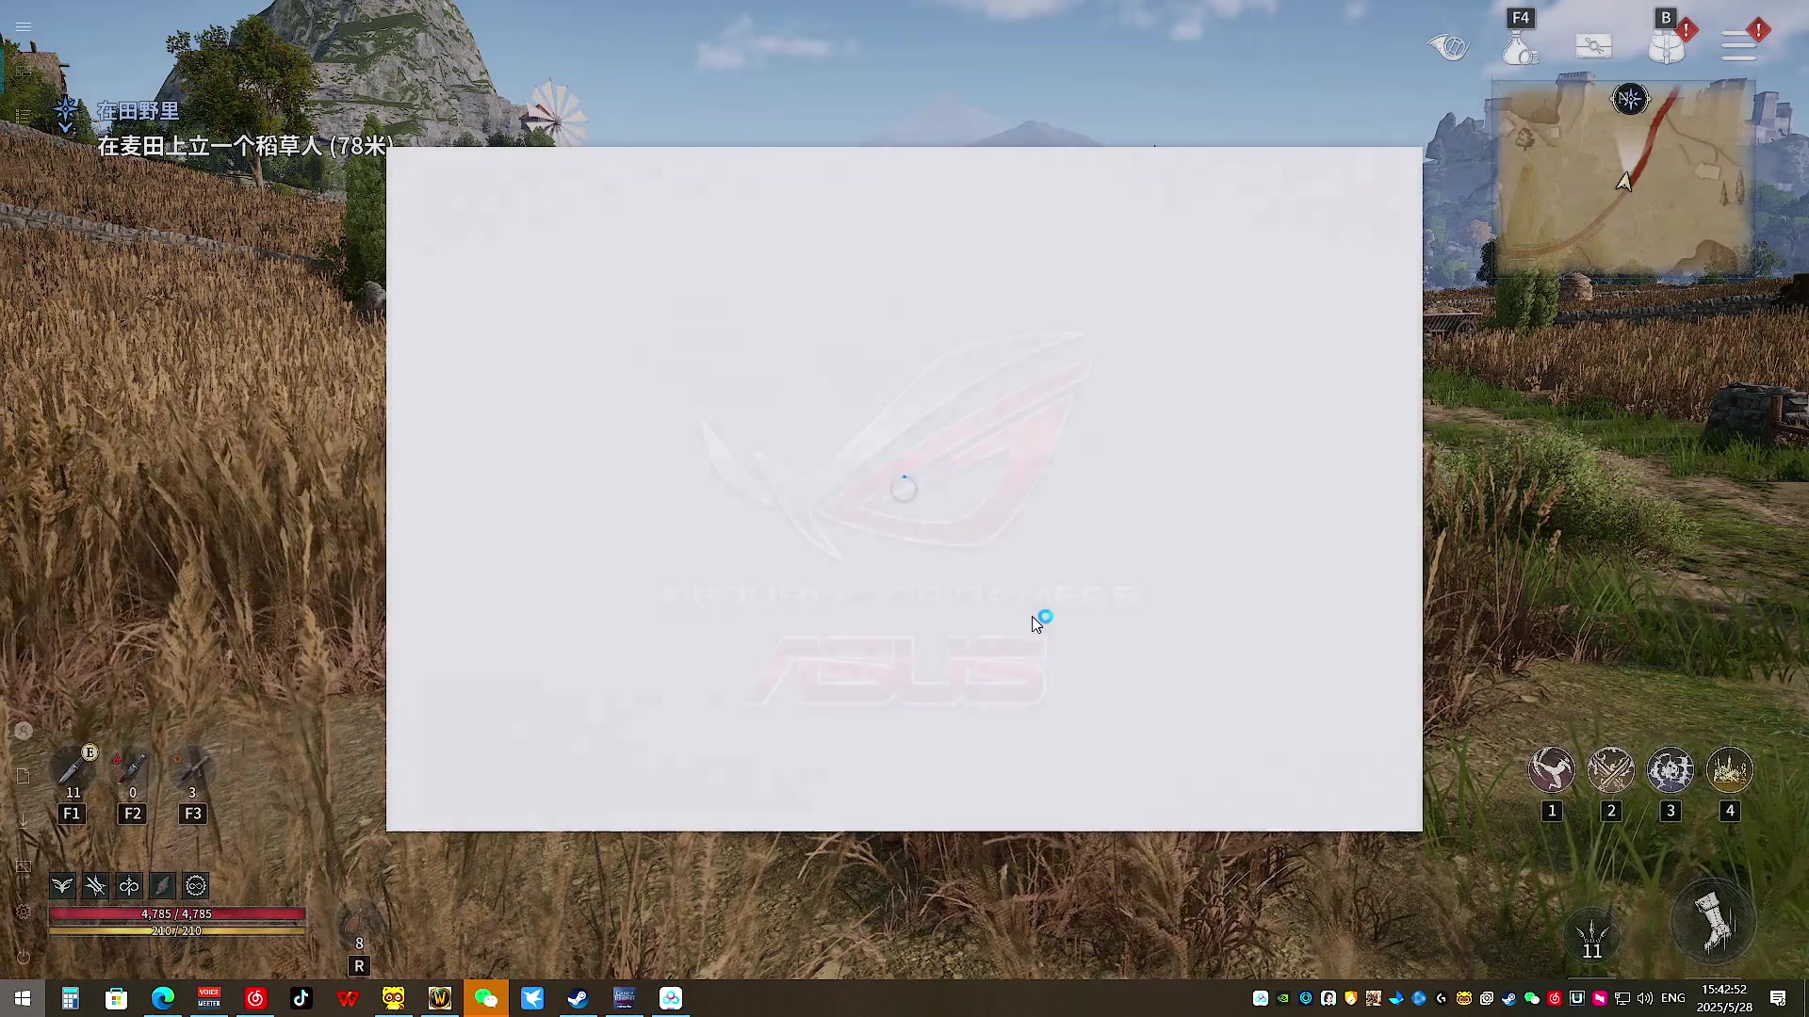Switch to WeChat in the taskbar
The width and height of the screenshot is (1809, 1017).
pos(486,998)
